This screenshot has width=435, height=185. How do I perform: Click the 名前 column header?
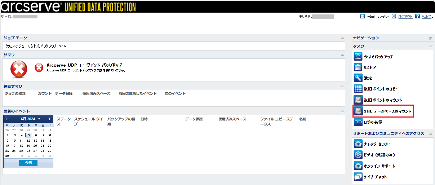click(303, 119)
